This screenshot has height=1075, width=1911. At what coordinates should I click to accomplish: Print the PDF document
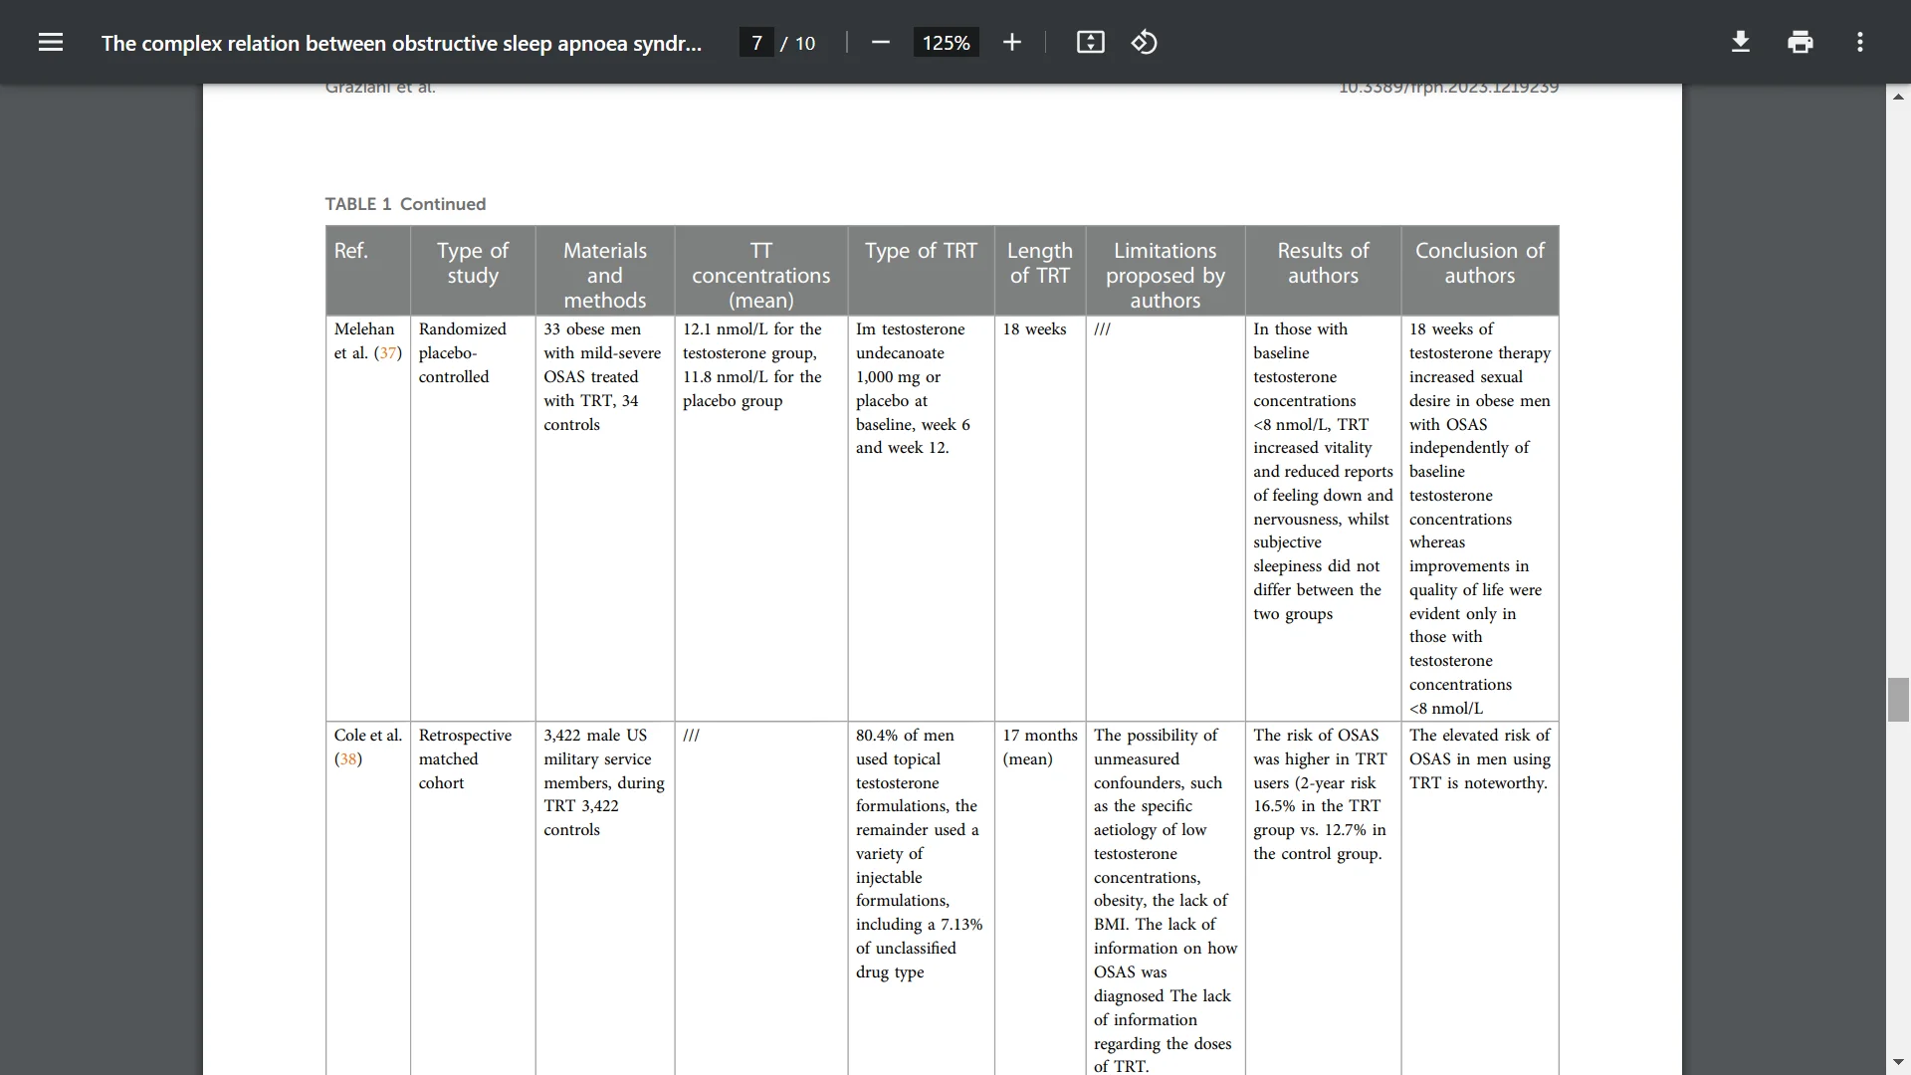point(1800,42)
